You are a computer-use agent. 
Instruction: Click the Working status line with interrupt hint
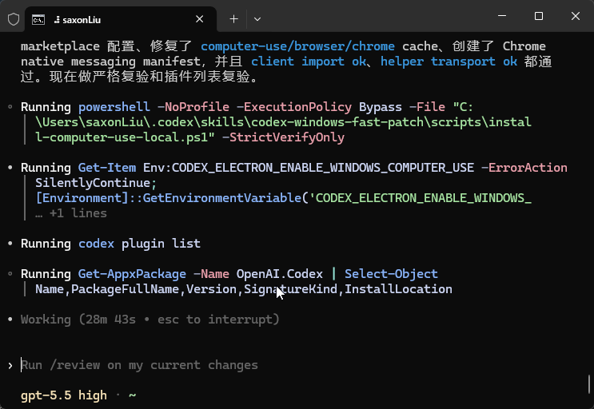(x=150, y=320)
